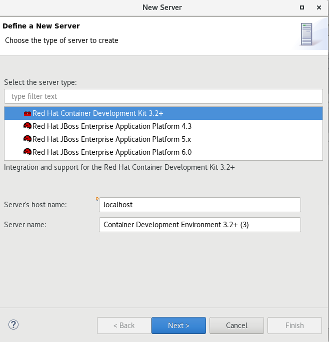The image size is (329, 342).
Task: Click the server tower banner icon
Action: (x=306, y=34)
